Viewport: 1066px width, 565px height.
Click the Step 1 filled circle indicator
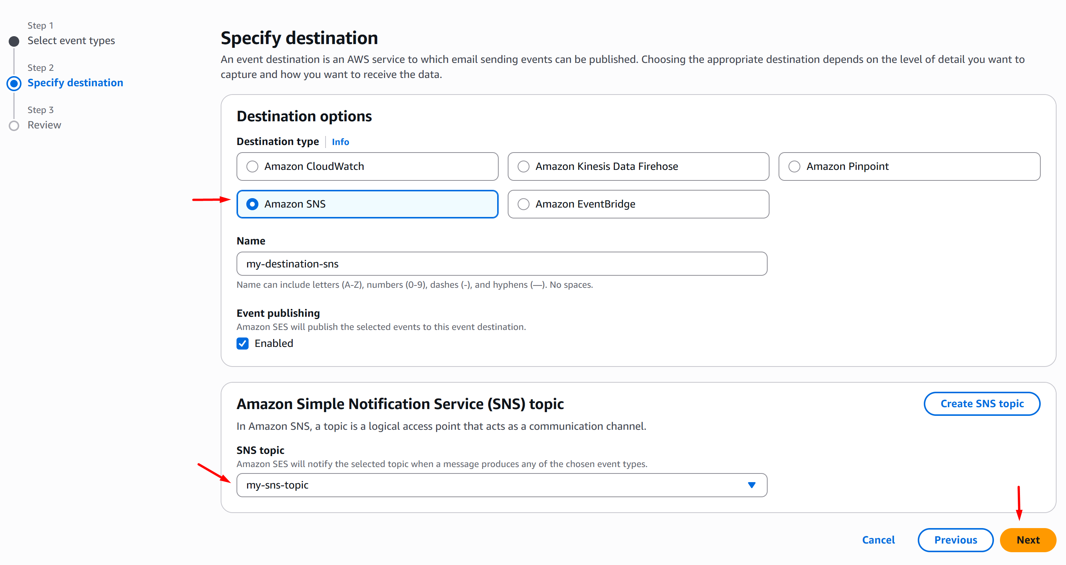[14, 41]
